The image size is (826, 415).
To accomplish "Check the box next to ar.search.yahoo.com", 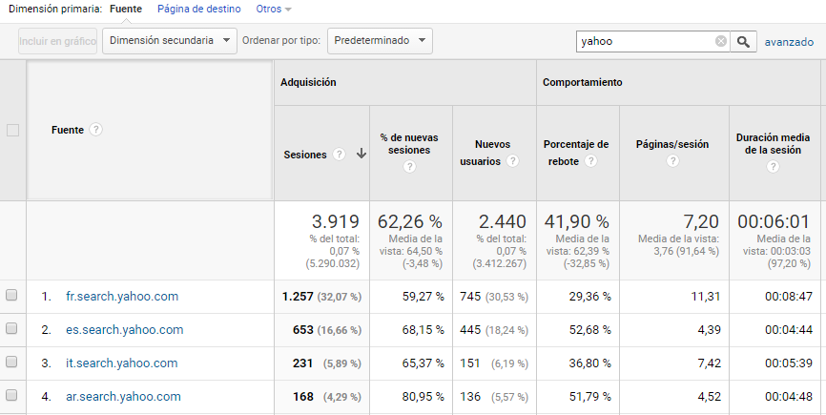I will [12, 396].
